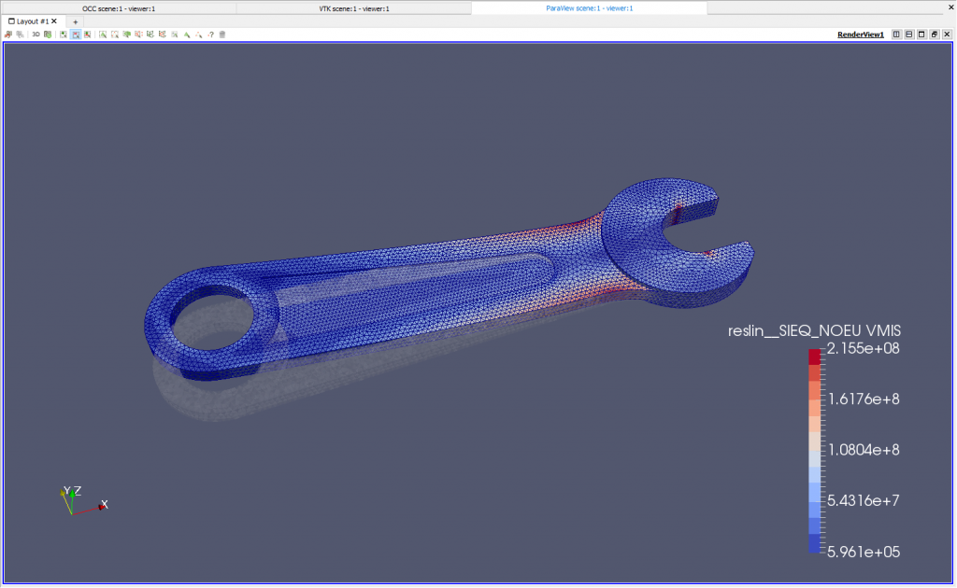
Task: Pick Select Cells With Polygon tool
Action: coord(150,35)
